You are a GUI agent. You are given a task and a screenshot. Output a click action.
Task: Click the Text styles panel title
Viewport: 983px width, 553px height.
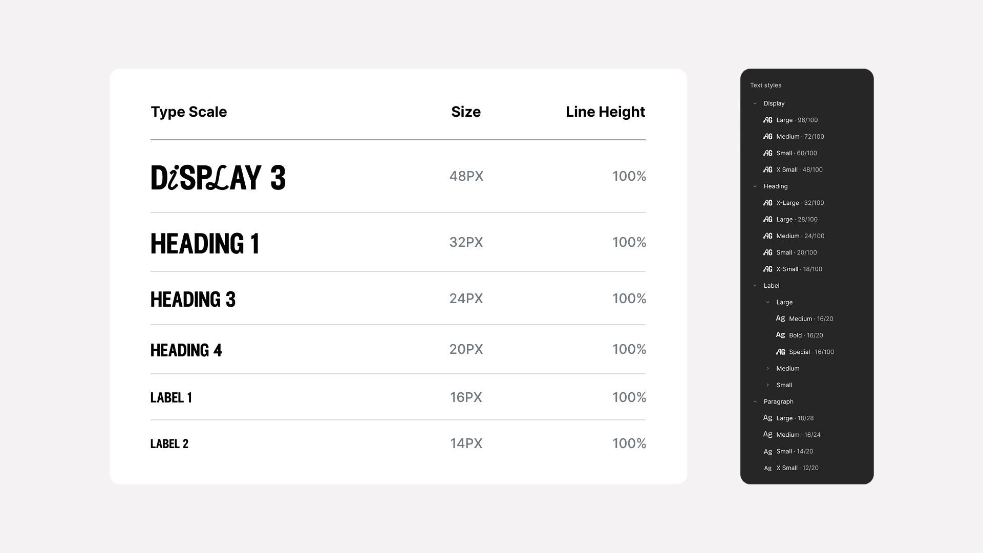pyautogui.click(x=765, y=85)
